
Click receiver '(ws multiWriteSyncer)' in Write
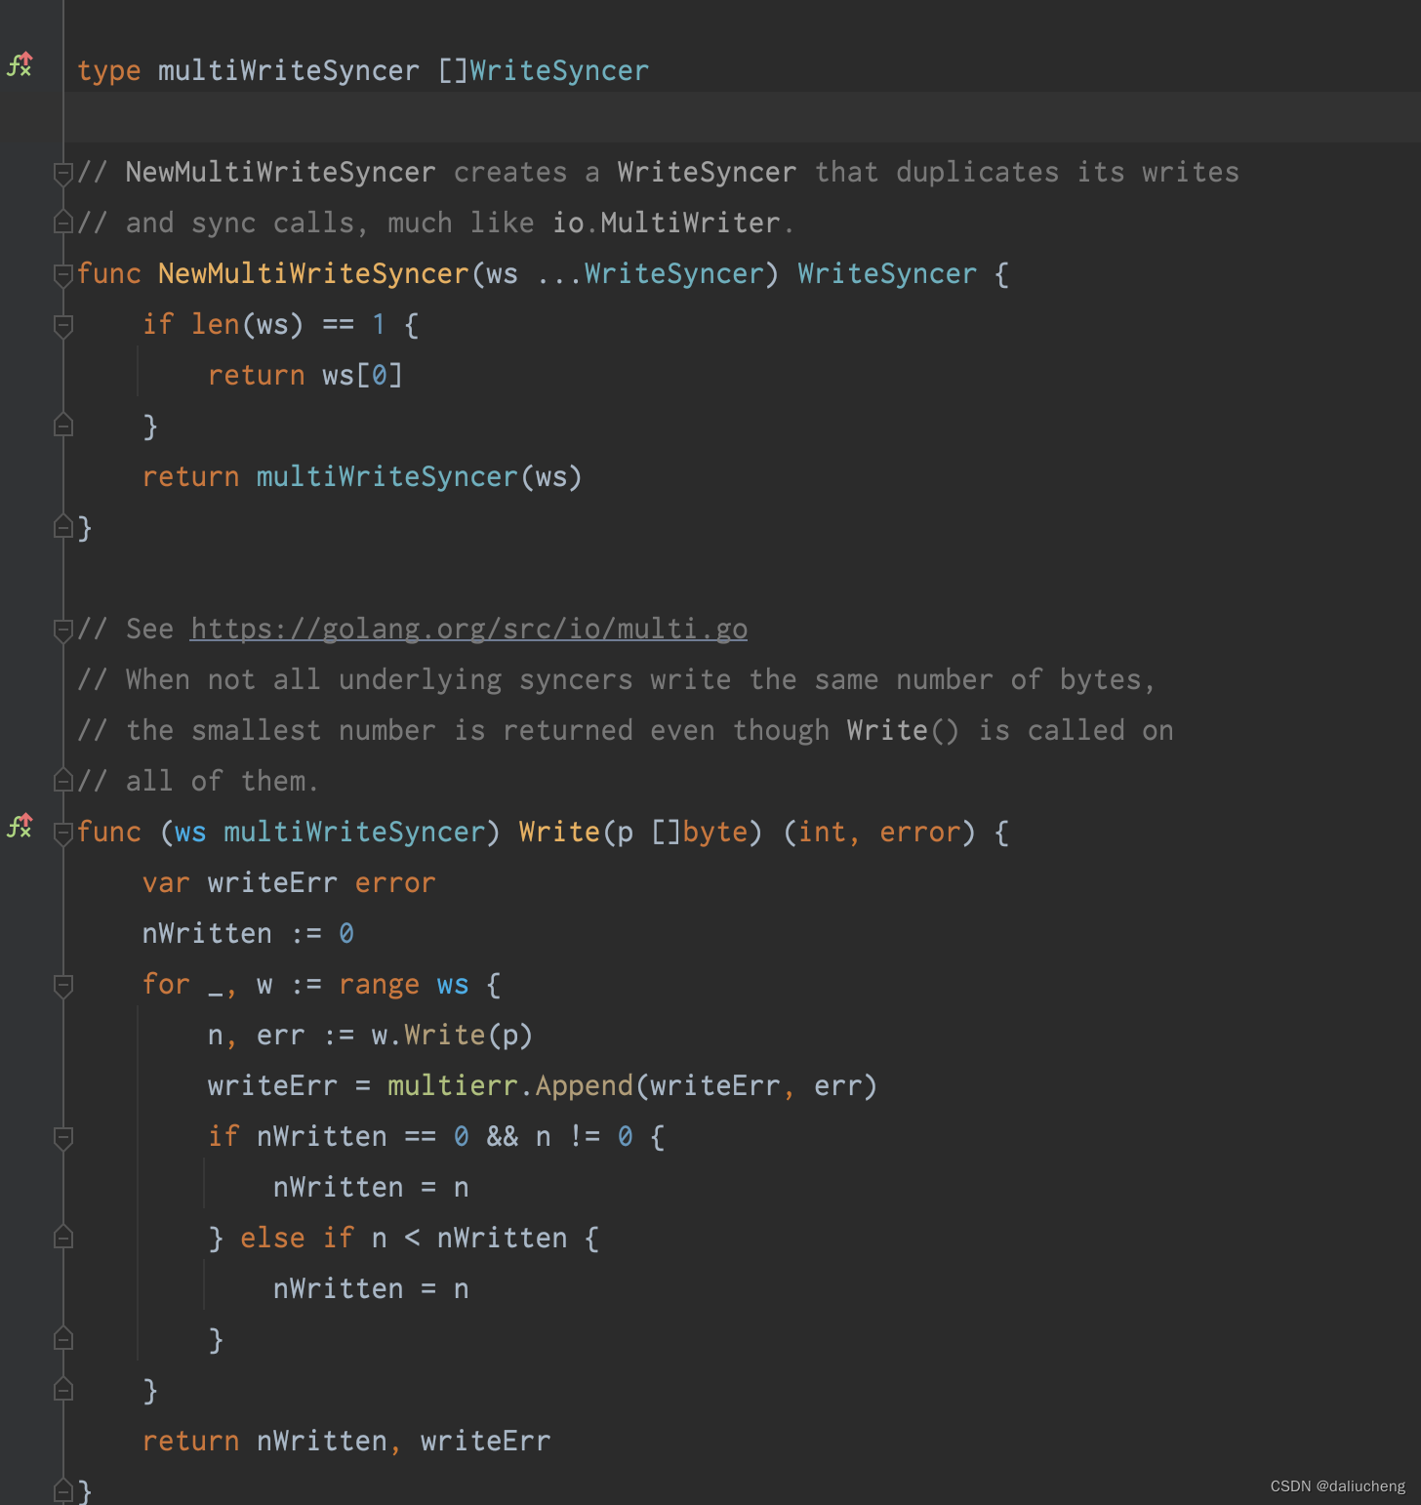click(x=330, y=833)
